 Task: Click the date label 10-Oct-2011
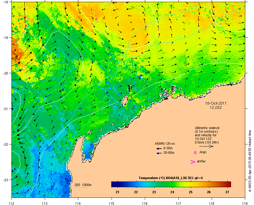(216, 103)
